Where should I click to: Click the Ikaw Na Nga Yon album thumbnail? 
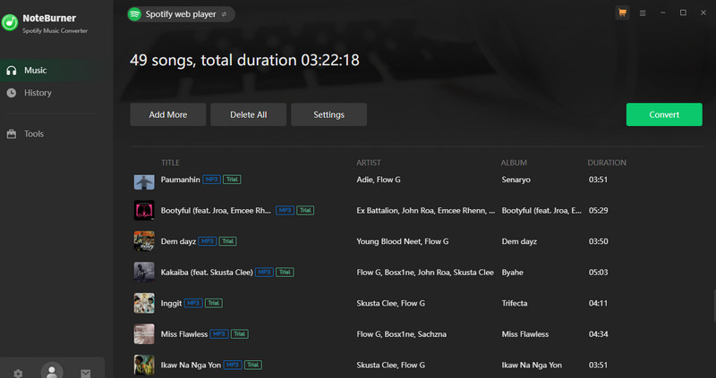[x=144, y=365]
